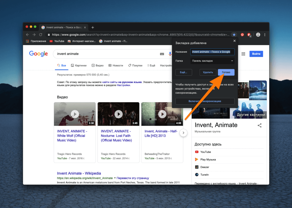Edit the bookmark Название field
The width and height of the screenshot is (292, 208).
click(212, 52)
